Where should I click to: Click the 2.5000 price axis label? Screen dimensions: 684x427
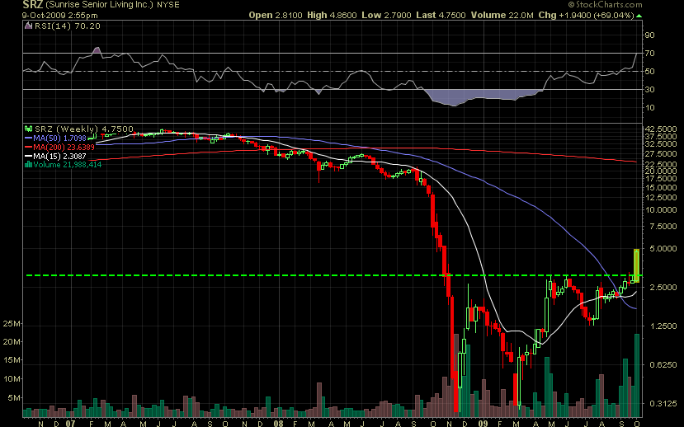pyautogui.click(x=663, y=287)
